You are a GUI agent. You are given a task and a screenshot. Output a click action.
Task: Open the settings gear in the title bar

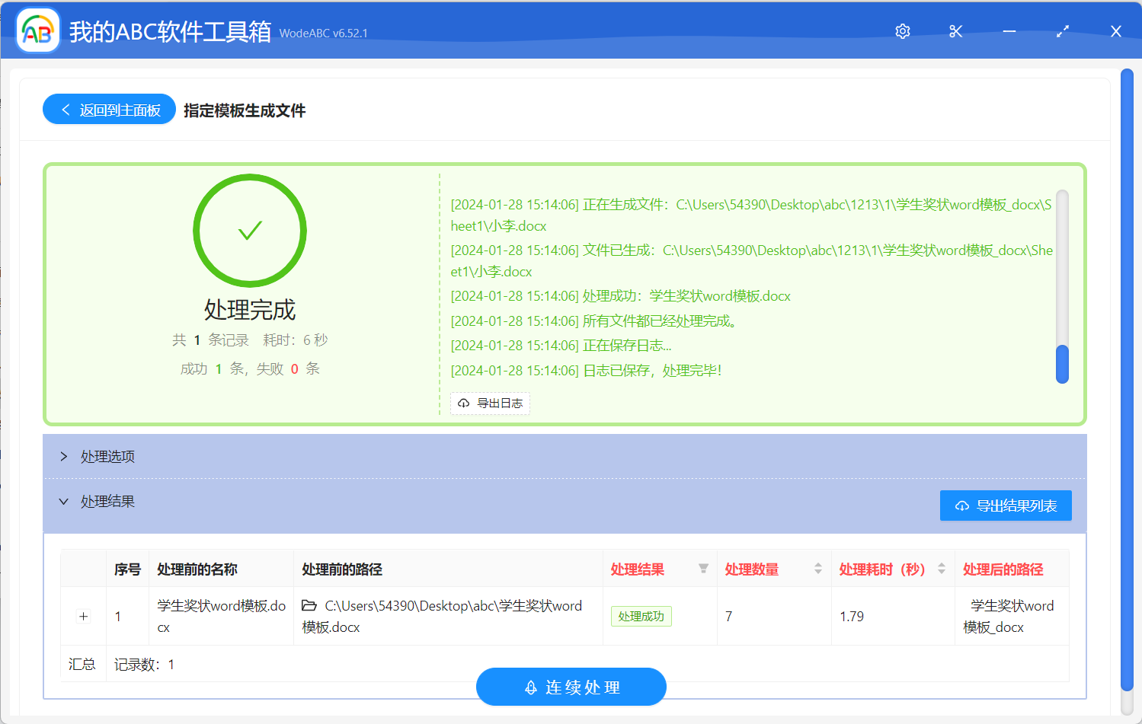(902, 31)
